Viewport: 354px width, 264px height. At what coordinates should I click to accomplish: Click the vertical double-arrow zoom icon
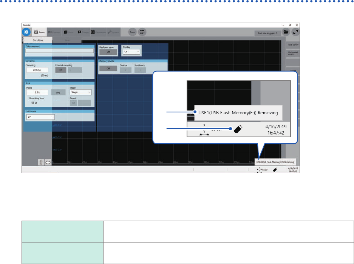[41, 162]
